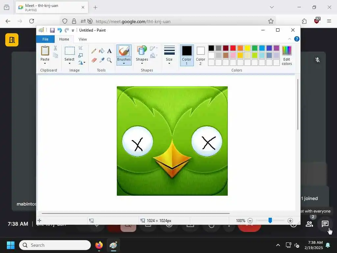Click the Save icon in Paint title bar
The height and width of the screenshot is (253, 337).
52,30
